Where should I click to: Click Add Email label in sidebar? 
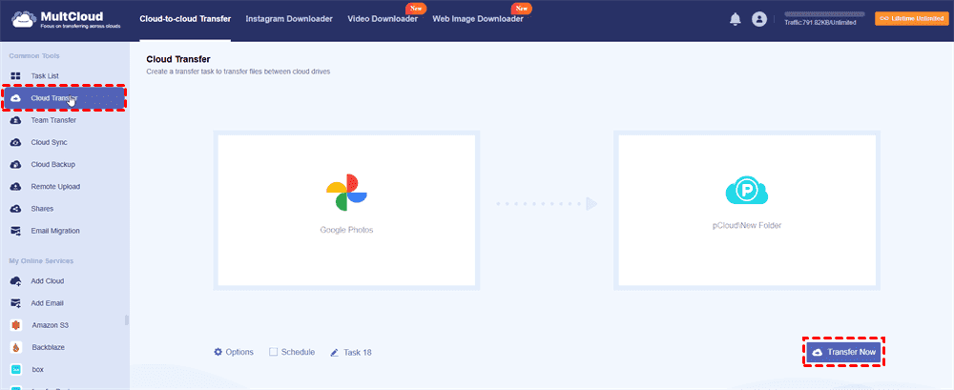click(48, 303)
